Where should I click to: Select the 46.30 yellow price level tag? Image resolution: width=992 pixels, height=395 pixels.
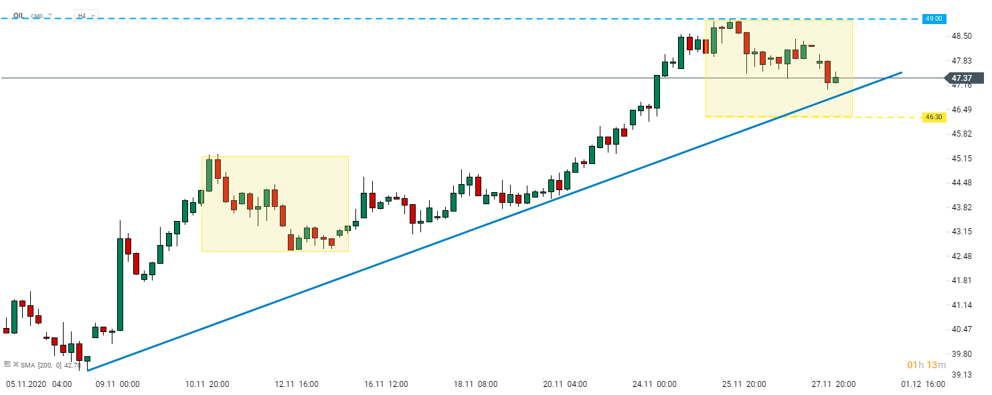(x=933, y=117)
